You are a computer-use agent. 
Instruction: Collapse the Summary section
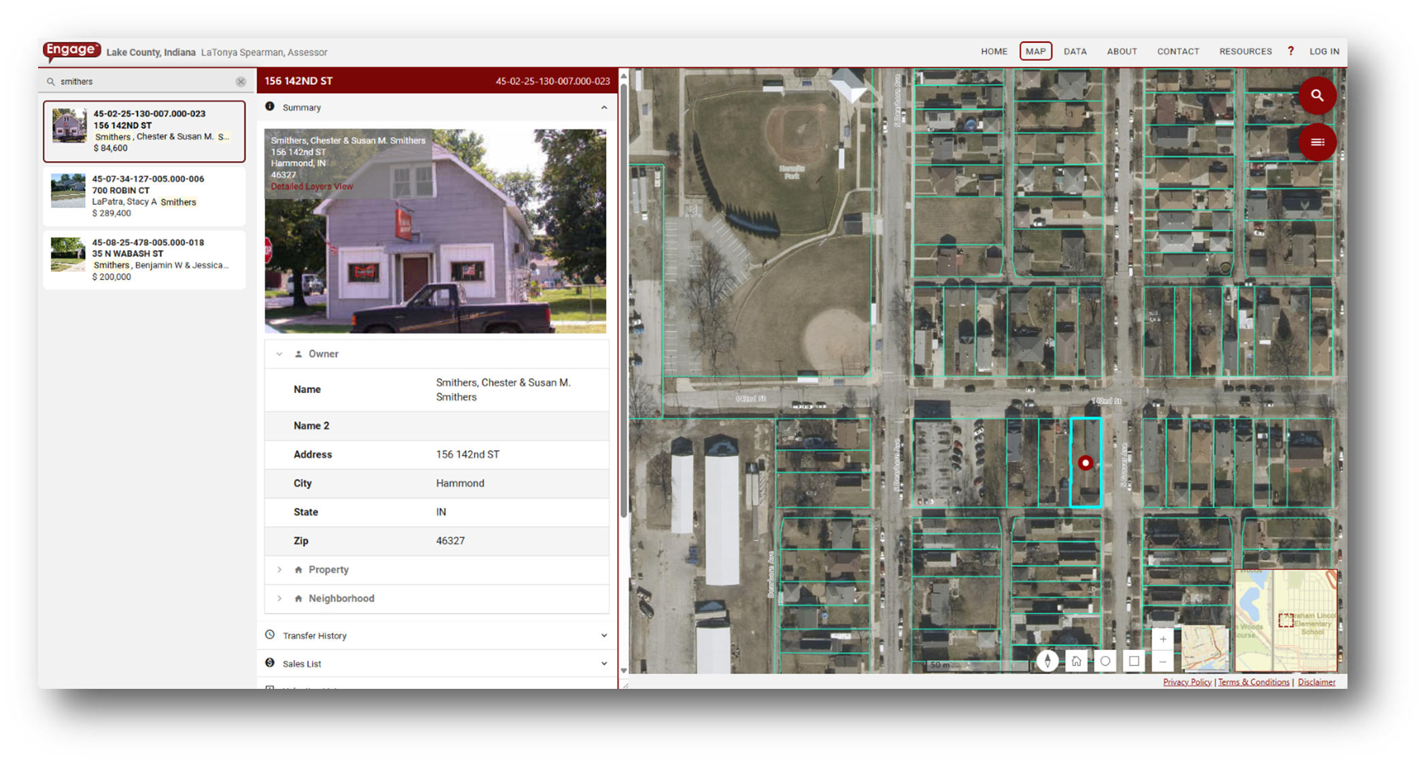(603, 107)
